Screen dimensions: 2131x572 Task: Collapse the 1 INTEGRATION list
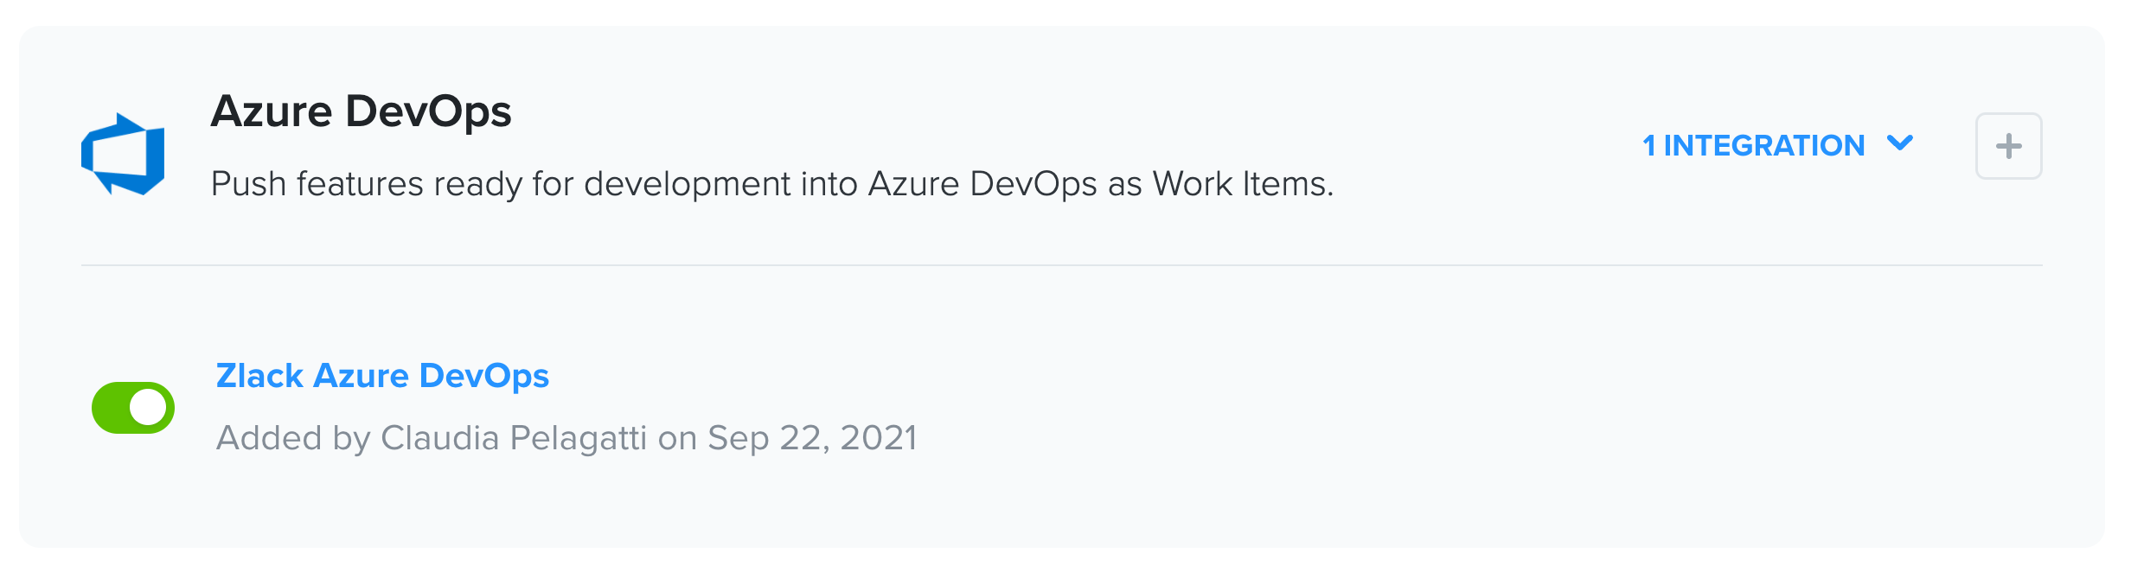(1778, 145)
